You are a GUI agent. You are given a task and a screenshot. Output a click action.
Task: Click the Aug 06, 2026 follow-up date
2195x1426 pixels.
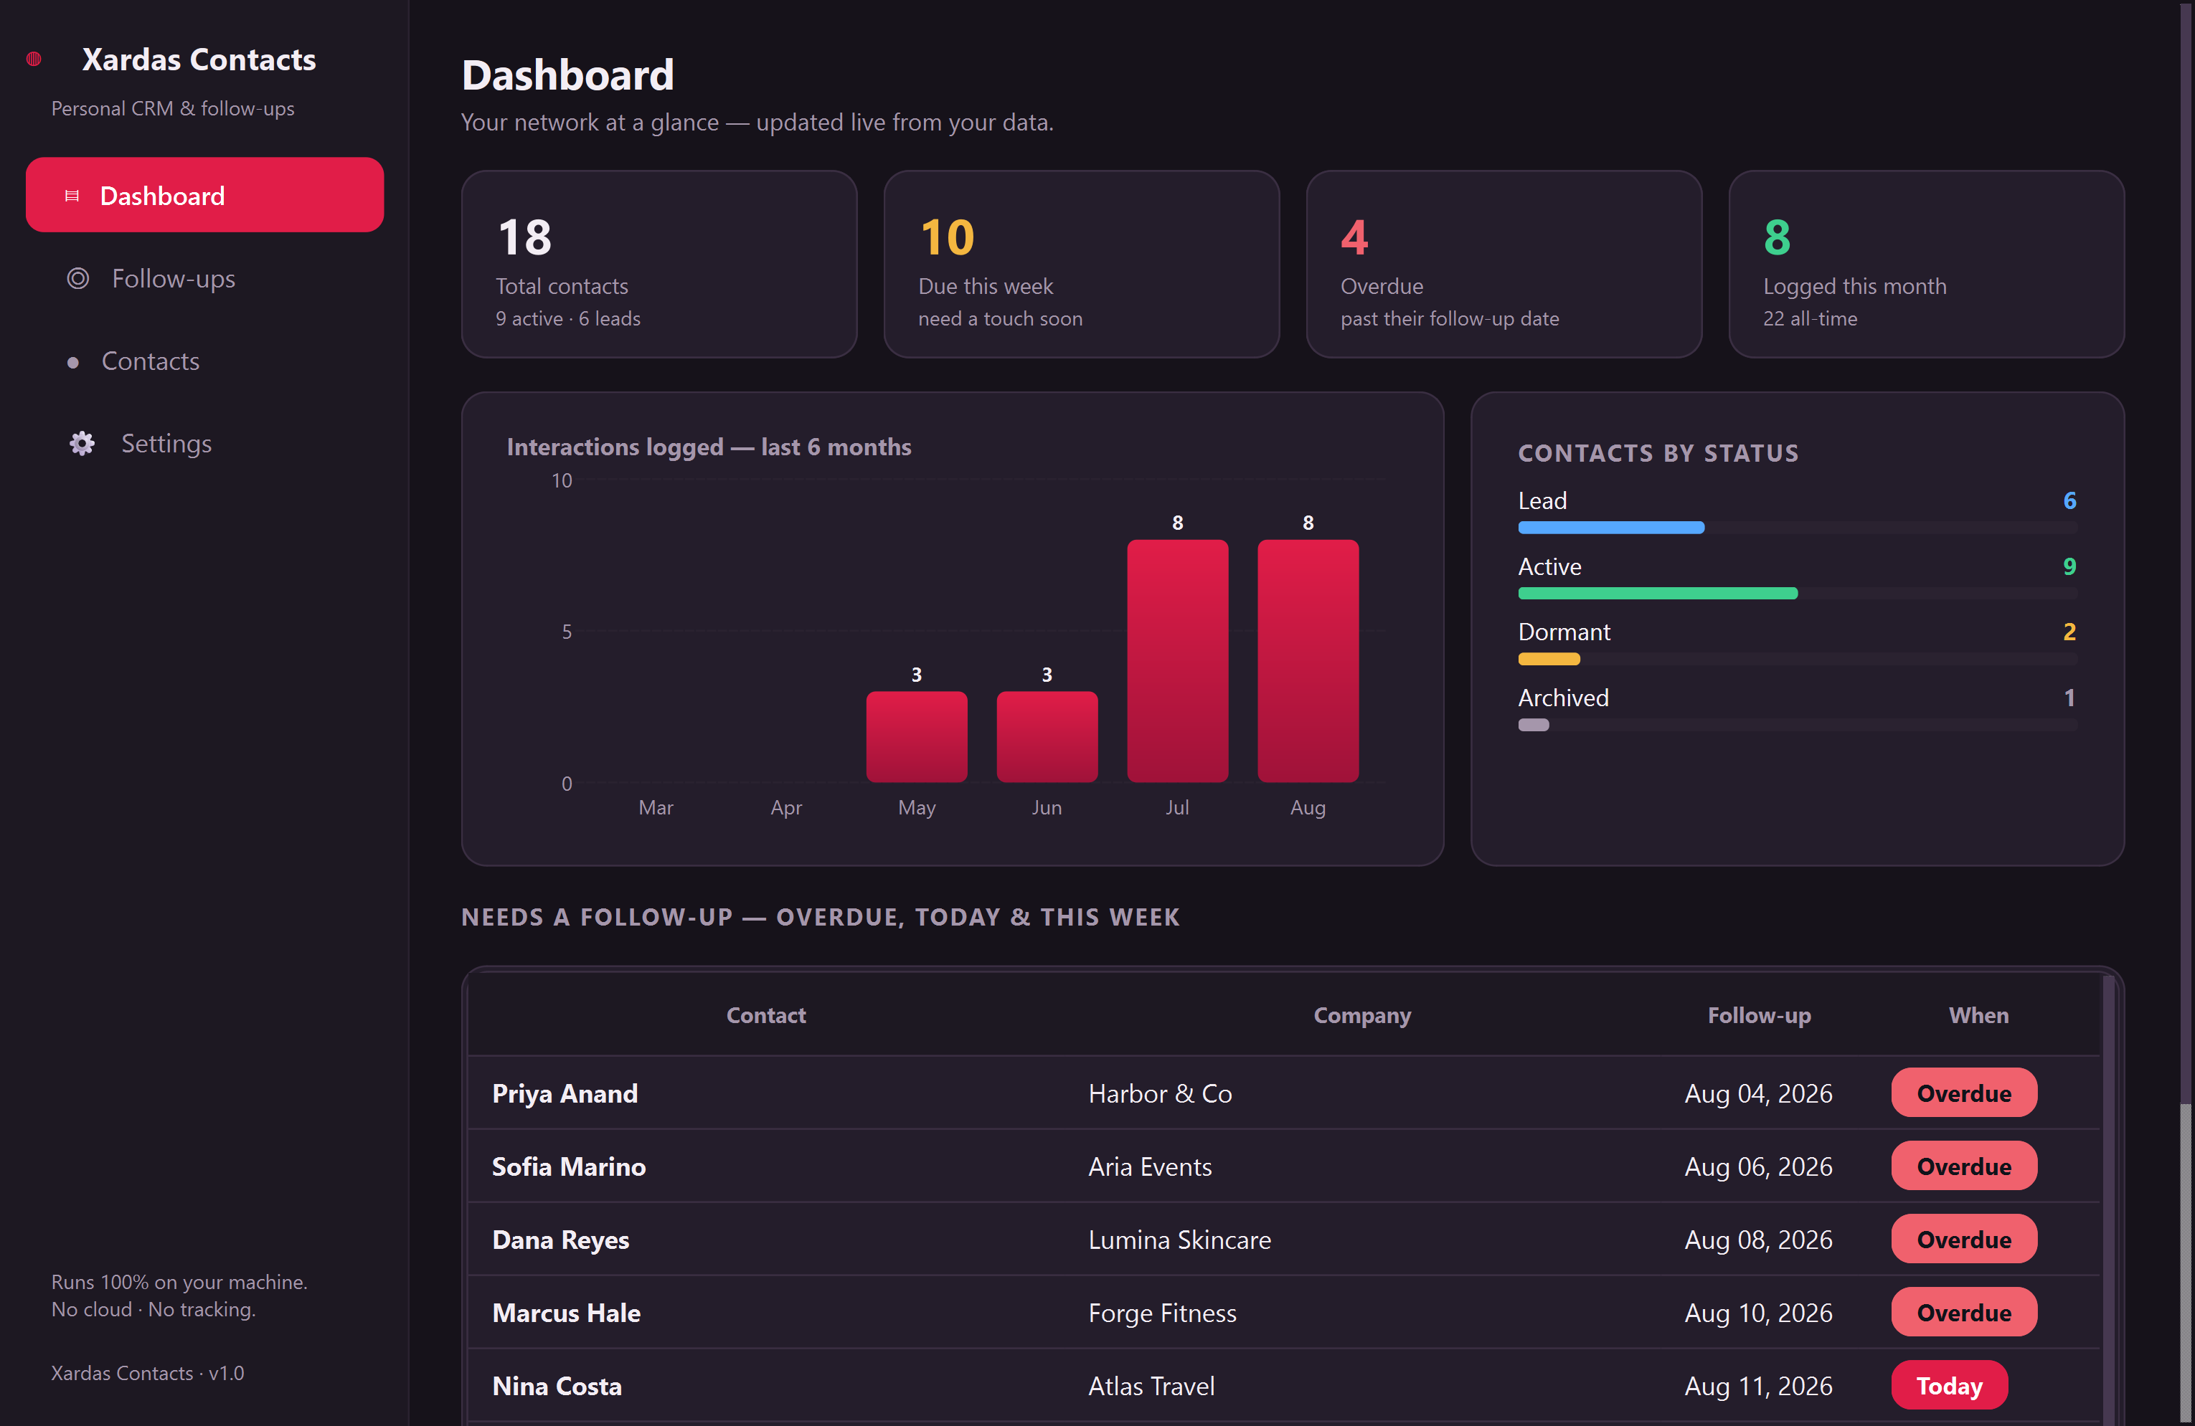click(1758, 1166)
